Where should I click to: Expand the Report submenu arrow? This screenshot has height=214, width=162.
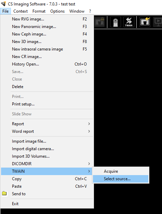coord(89,124)
